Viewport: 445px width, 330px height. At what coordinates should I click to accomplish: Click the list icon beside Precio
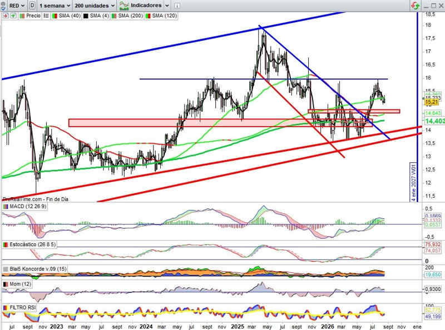click(46, 16)
